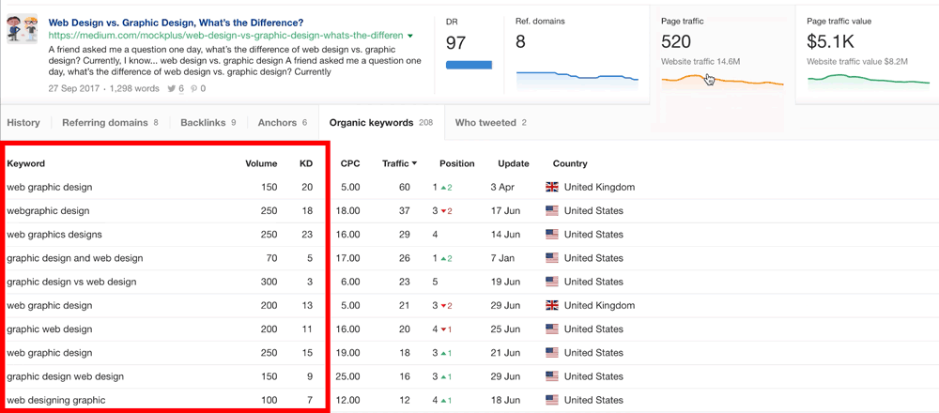Click the US flag beside 7 Jan
The image size is (939, 413).
coord(552,258)
